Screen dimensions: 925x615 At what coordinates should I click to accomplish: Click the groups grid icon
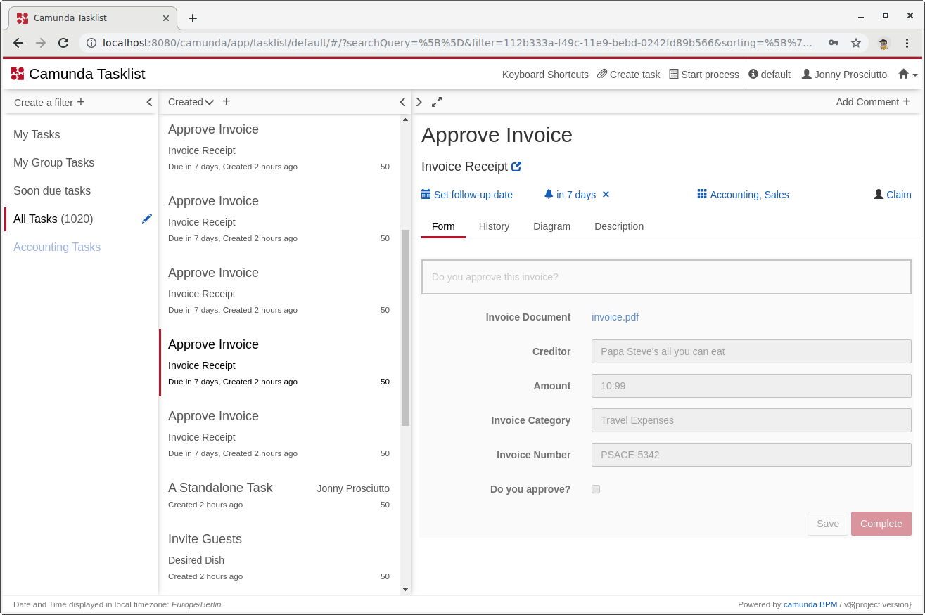pyautogui.click(x=702, y=194)
